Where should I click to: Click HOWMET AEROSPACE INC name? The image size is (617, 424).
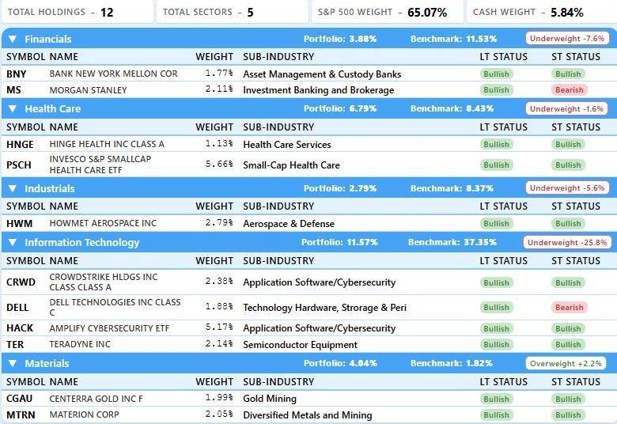103,223
